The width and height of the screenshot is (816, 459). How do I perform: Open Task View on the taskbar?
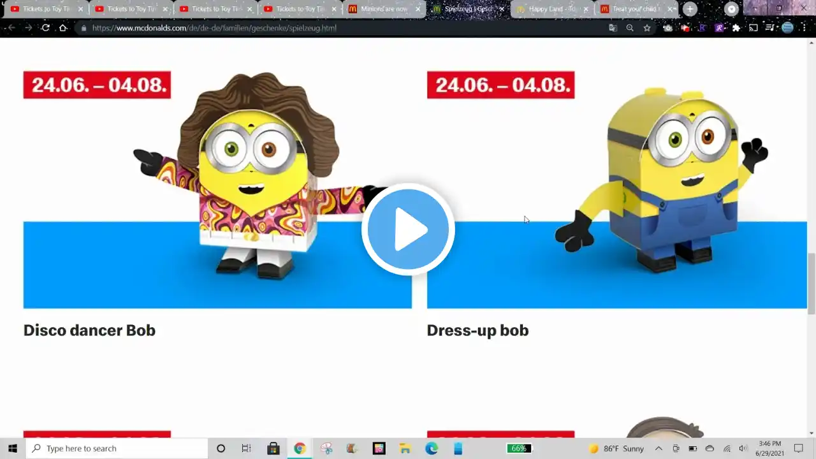point(246,448)
